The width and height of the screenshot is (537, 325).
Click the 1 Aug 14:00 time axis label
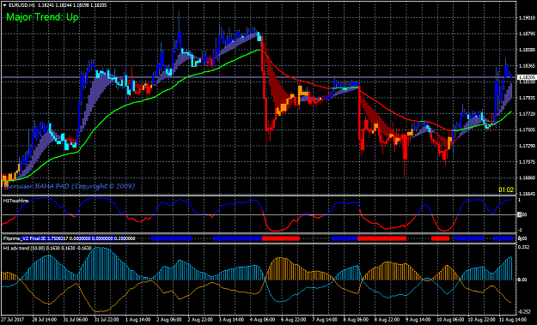point(137,320)
